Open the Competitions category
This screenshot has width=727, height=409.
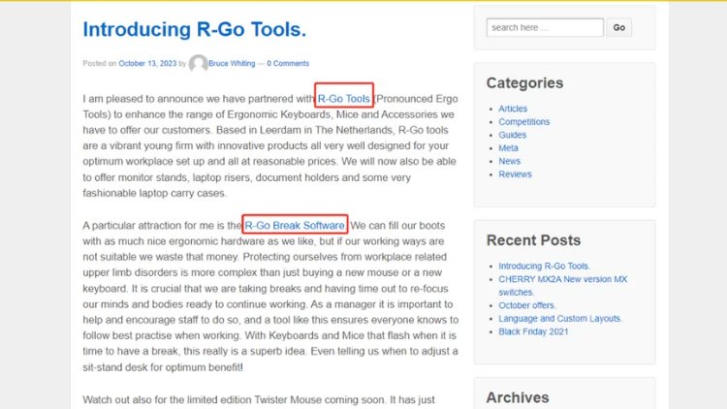tap(523, 121)
